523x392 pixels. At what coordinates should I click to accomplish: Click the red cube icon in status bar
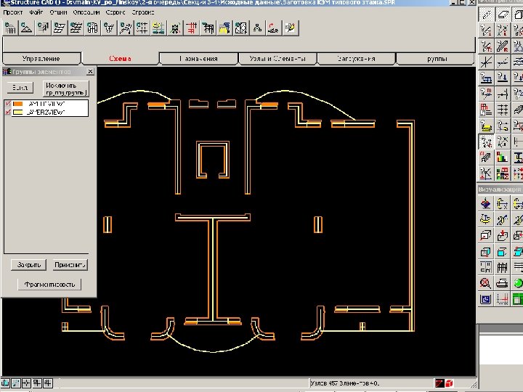tap(450, 383)
